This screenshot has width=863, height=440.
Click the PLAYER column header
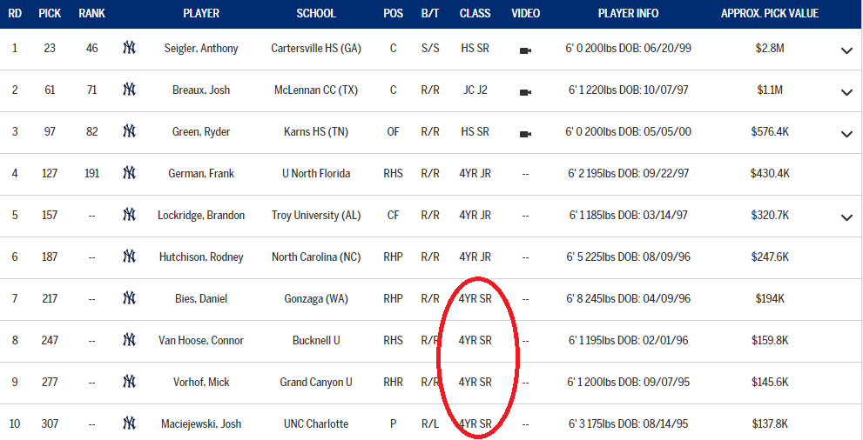[201, 14]
